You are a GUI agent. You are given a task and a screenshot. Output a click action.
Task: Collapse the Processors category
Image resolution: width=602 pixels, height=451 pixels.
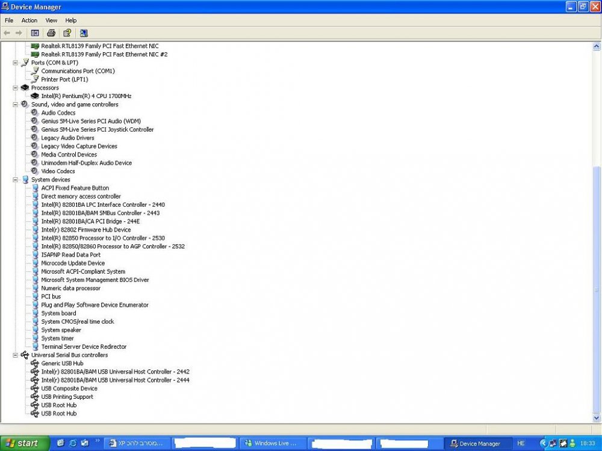[16, 87]
